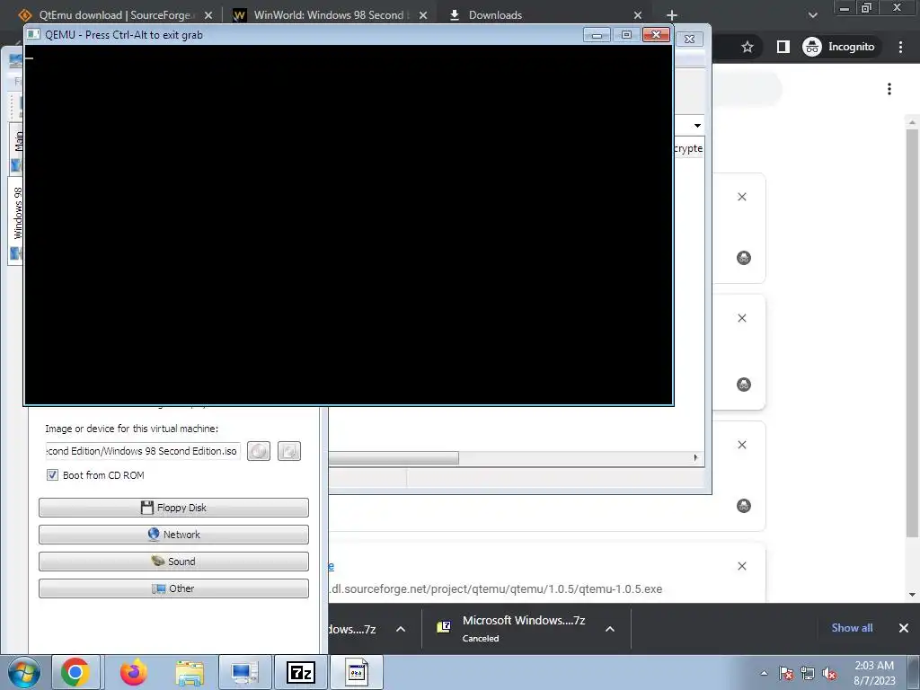Image resolution: width=920 pixels, height=690 pixels.
Task: Open the QEMU window taskbar item
Action: click(x=356, y=672)
